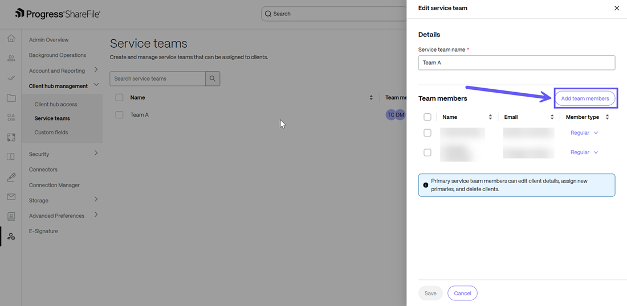Click the Service team name input field
This screenshot has height=306, width=627.
(x=516, y=63)
